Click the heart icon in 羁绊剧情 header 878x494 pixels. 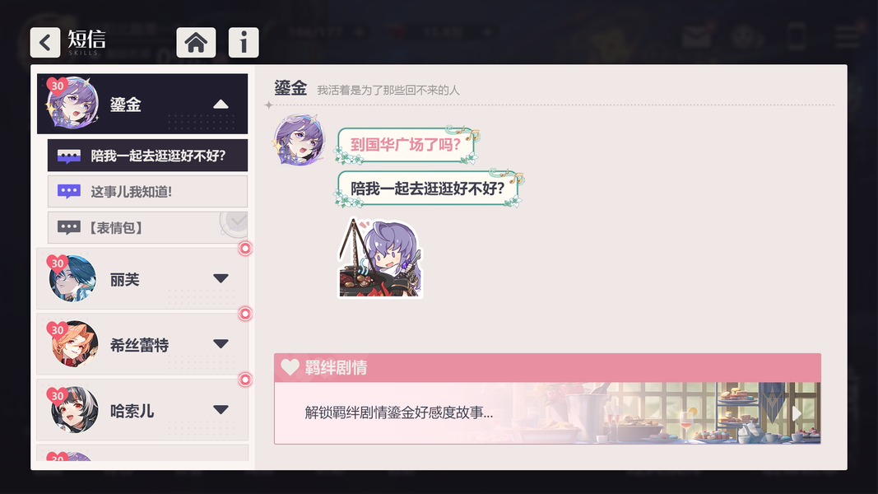(290, 367)
